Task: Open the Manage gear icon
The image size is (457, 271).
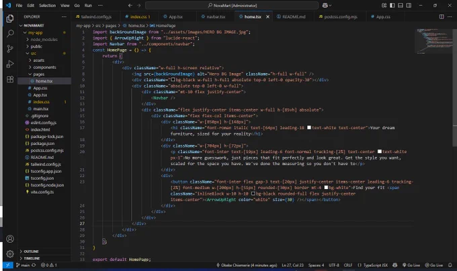Action: click(10, 254)
